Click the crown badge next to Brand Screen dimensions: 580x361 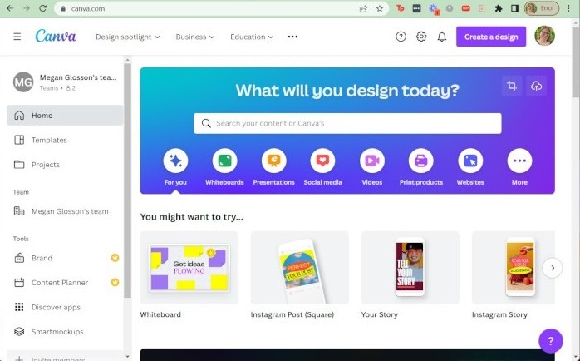(x=115, y=258)
